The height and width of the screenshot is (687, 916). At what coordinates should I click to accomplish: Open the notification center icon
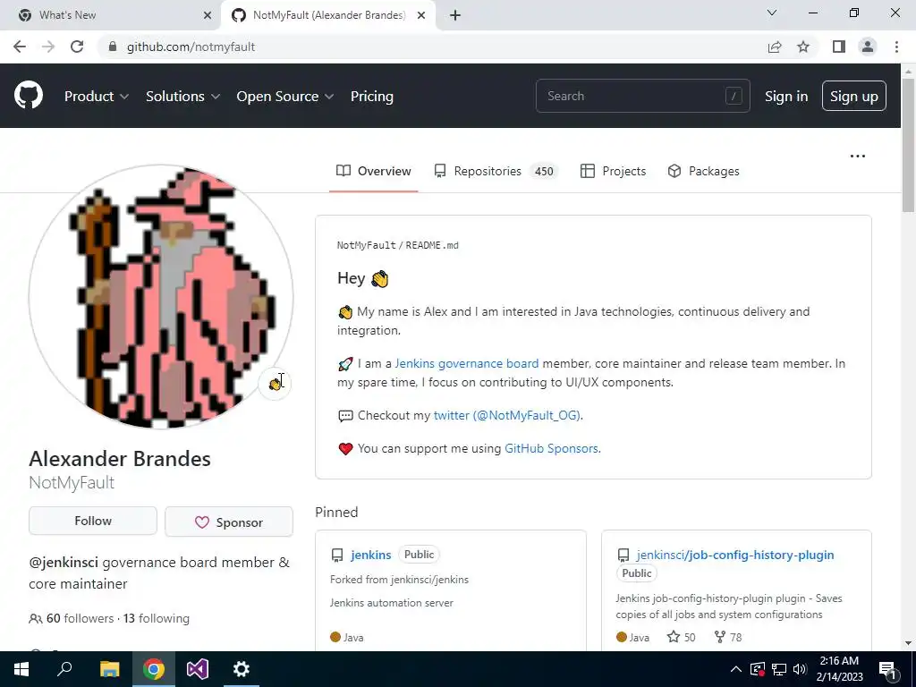click(x=888, y=670)
